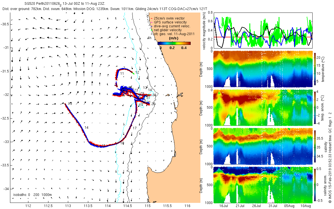Image resolution: width=334 pixels, height=209 pixels.
Task: Click legend entry 'net glider velocity'
Action: (x=168, y=30)
